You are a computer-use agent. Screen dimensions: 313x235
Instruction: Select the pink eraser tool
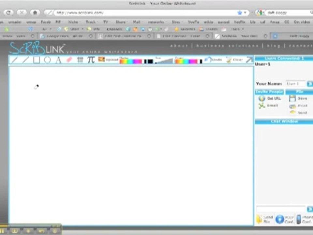coord(69,60)
